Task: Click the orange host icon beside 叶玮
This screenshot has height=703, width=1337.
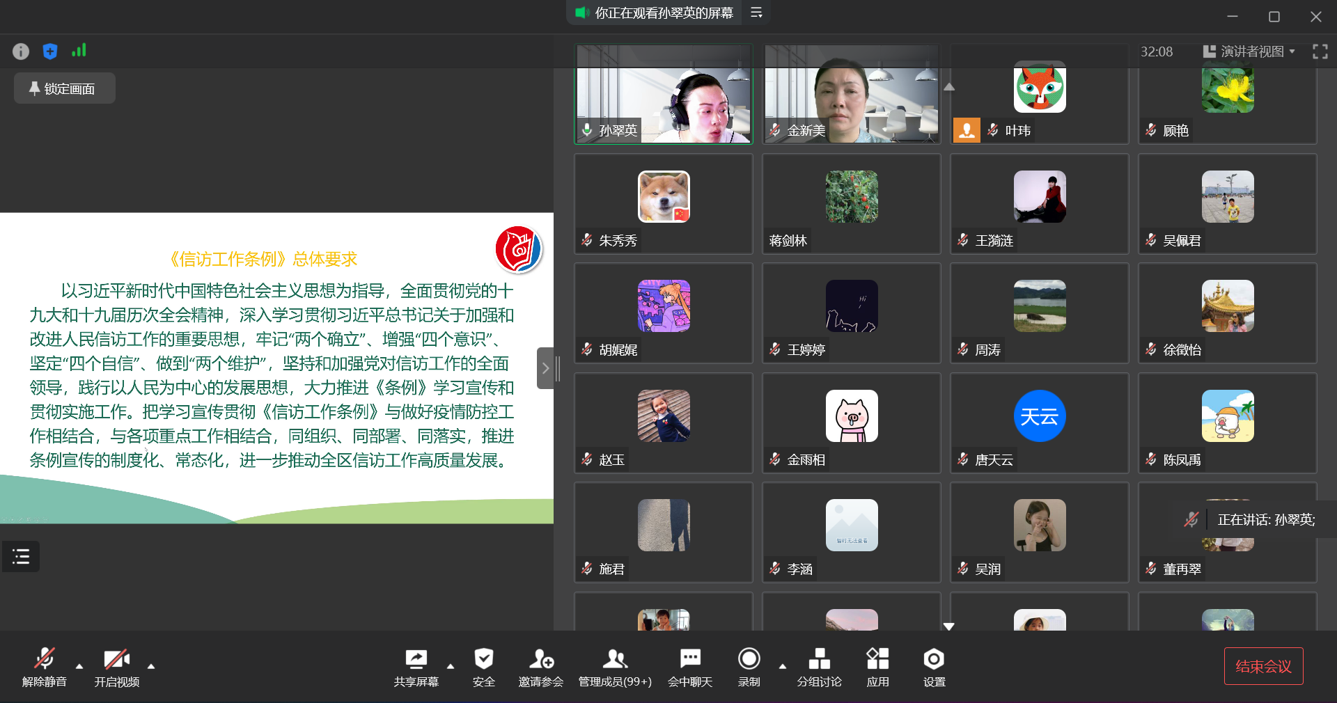Action: coord(967,130)
